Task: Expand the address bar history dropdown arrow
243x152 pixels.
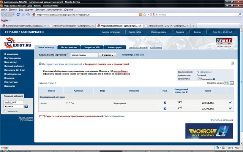Action: point(148,14)
